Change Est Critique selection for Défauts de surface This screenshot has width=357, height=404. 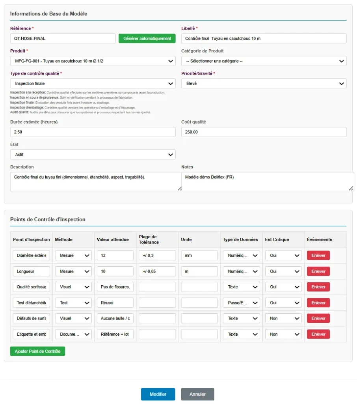pos(283,318)
